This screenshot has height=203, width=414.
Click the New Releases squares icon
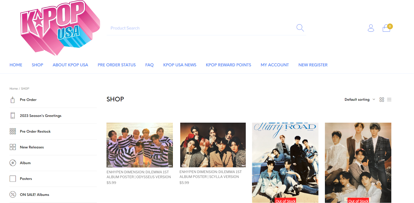(x=13, y=147)
